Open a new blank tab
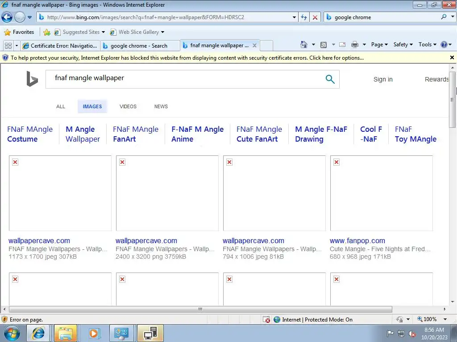This screenshot has width=457, height=342. [266, 46]
